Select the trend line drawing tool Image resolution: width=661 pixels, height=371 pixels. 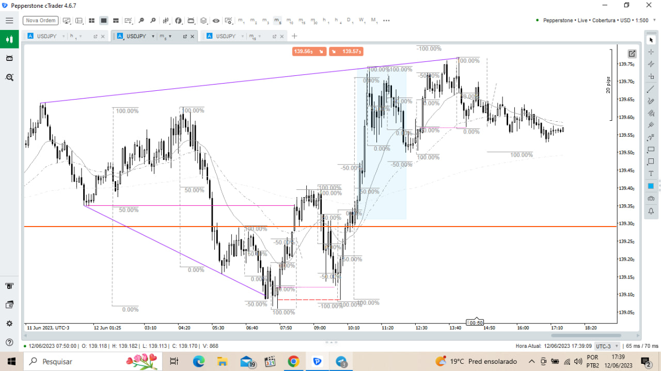[651, 89]
